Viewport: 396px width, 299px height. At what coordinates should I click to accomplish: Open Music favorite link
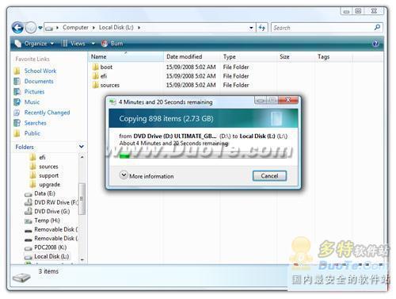(32, 102)
